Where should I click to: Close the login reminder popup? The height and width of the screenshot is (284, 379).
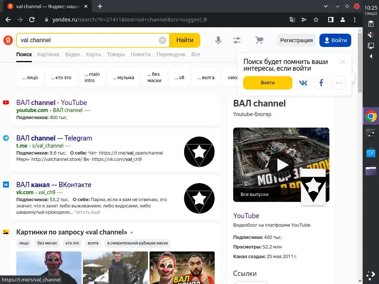pyautogui.click(x=342, y=62)
